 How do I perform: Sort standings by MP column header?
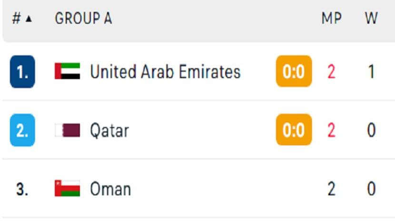pyautogui.click(x=331, y=19)
